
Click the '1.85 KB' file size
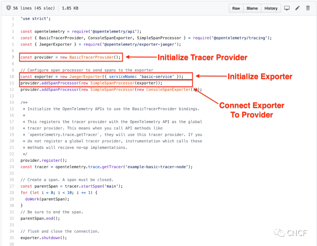pyautogui.click(x=70, y=8)
